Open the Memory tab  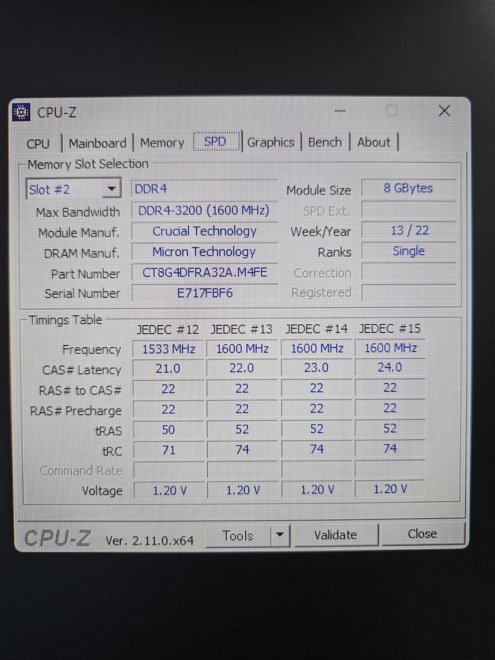pyautogui.click(x=162, y=142)
